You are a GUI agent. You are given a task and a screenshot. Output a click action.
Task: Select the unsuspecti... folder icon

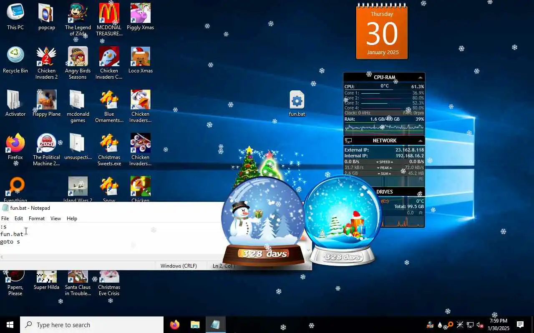(78, 147)
